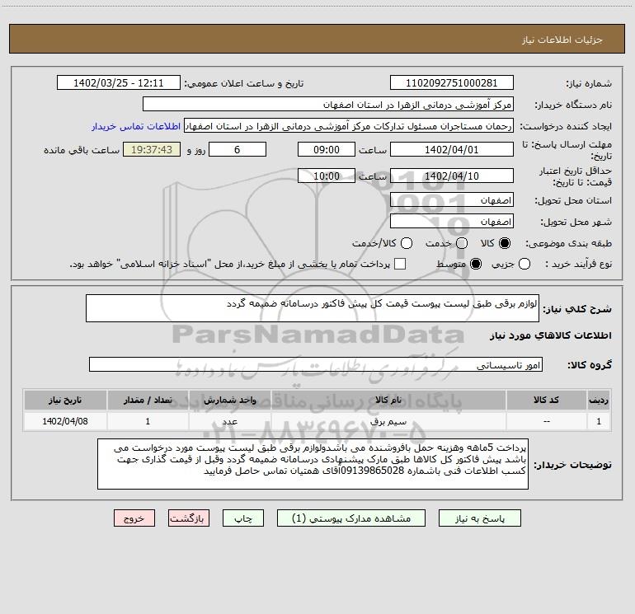635x614 pixels.
Task: Click the سیم برق item cell
Action: pyautogui.click(x=388, y=421)
